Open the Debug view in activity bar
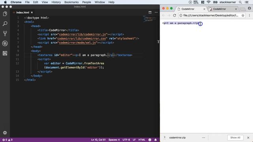The width and height of the screenshot is (253, 142). click(x=5, y=43)
